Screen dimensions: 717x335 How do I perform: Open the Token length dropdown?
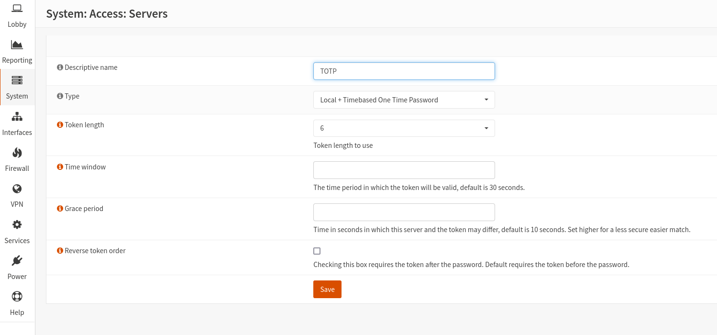coord(404,128)
